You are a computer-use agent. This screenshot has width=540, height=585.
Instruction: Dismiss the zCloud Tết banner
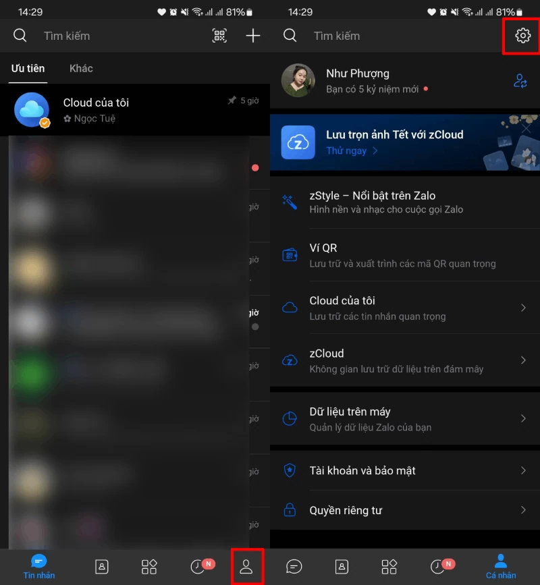(526, 129)
